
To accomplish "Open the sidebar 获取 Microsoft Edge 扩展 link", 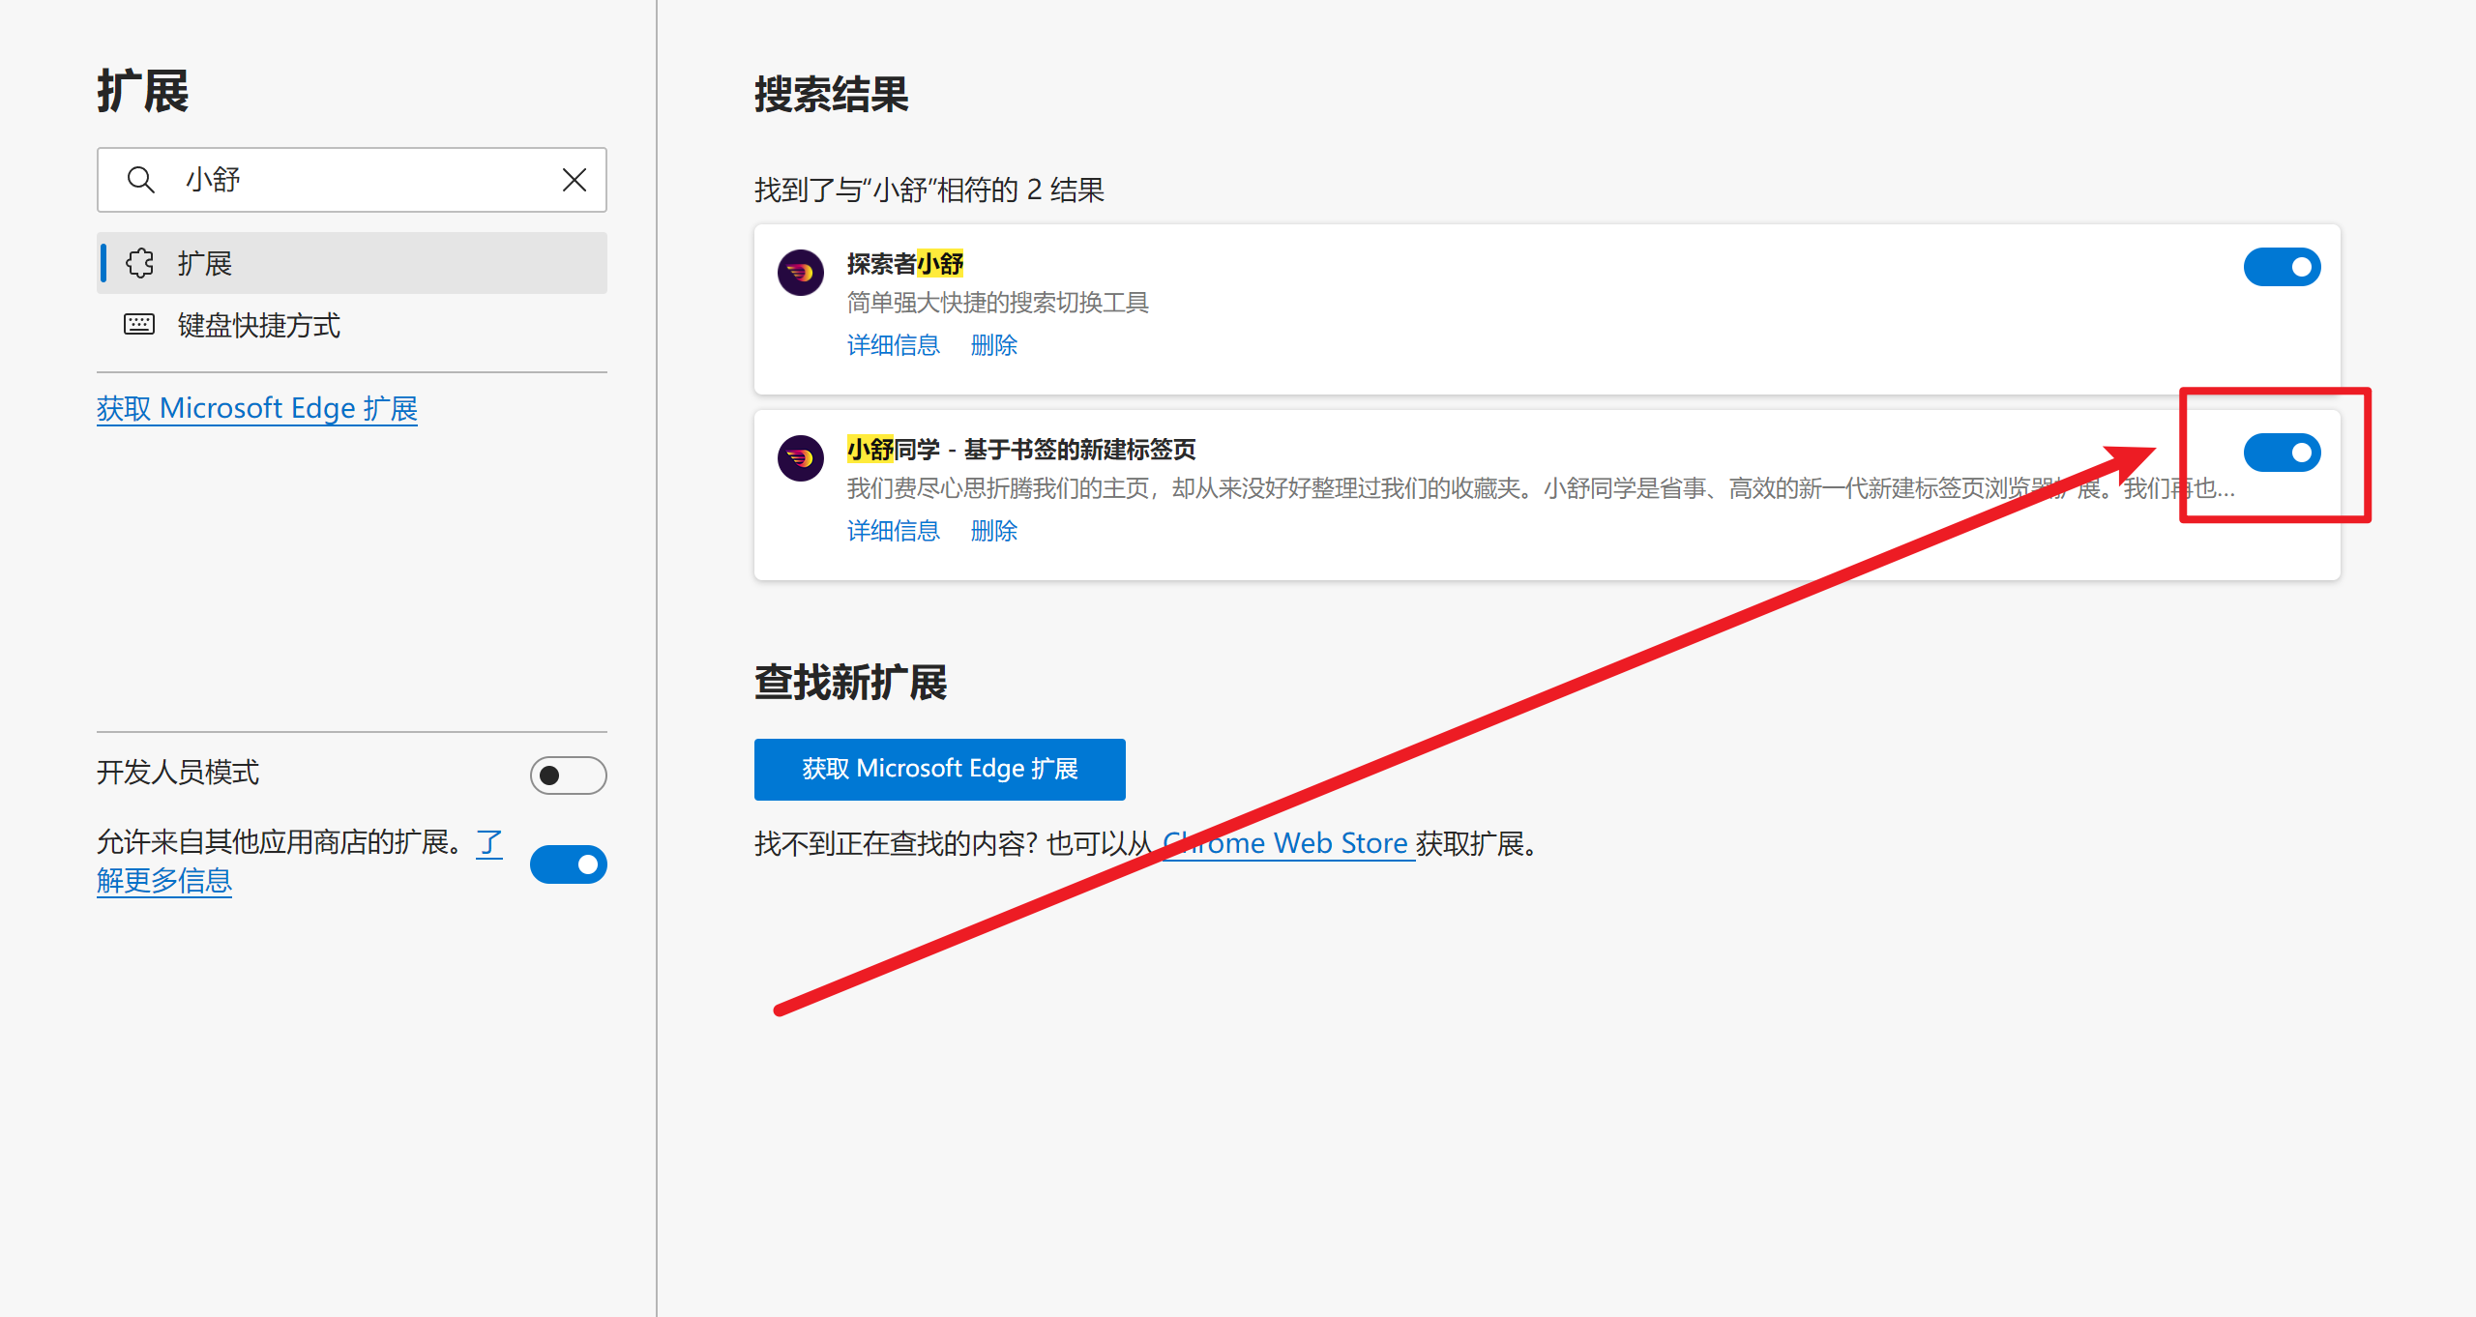I will point(257,409).
